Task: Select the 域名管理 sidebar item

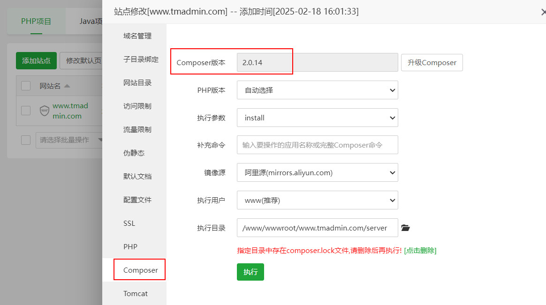Action: tap(137, 36)
